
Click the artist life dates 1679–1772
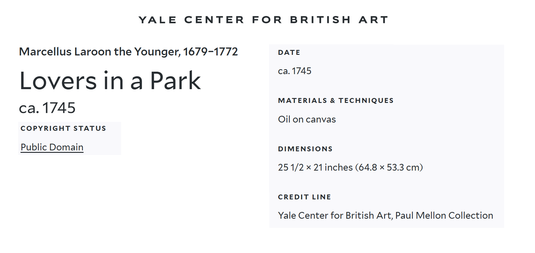tap(210, 52)
